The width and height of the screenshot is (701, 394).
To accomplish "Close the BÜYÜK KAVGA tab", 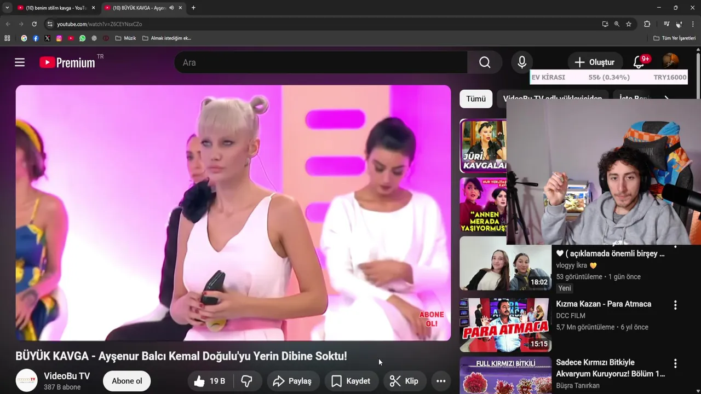I will pyautogui.click(x=180, y=8).
